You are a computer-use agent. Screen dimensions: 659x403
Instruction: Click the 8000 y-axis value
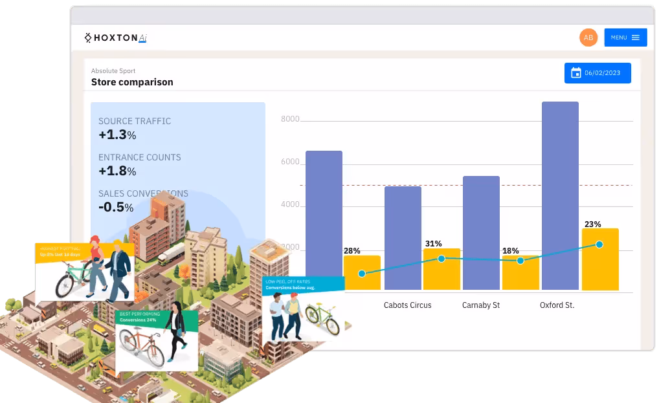pos(290,119)
